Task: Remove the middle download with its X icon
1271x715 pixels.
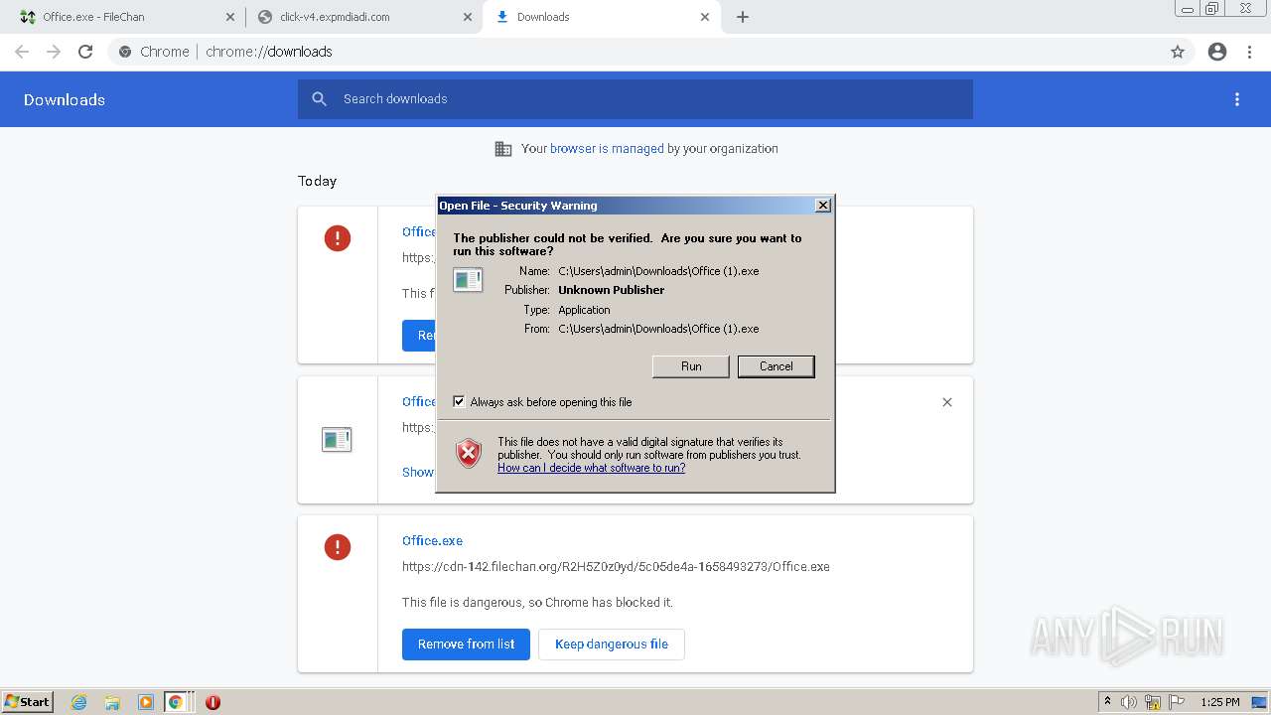Action: tap(947, 402)
